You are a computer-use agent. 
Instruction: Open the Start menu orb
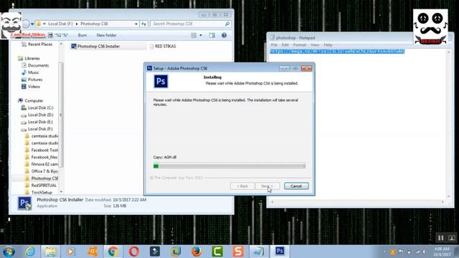coord(9,252)
